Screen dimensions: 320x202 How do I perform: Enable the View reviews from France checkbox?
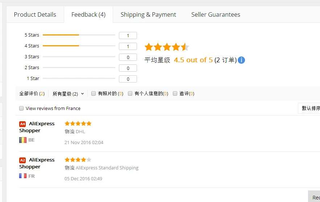click(21, 108)
